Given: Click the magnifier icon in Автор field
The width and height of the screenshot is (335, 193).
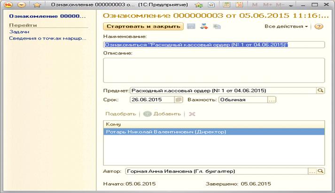Looking at the screenshot, I should tap(320, 171).
